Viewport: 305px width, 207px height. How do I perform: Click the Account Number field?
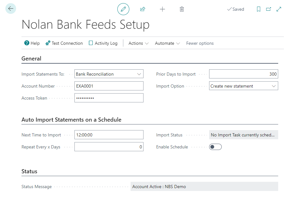(x=109, y=86)
